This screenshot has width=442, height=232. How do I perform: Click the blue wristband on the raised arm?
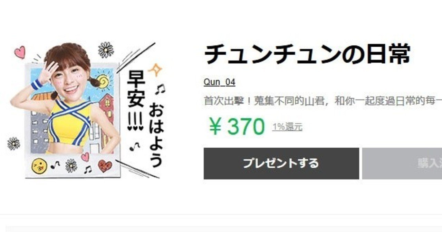36,85
